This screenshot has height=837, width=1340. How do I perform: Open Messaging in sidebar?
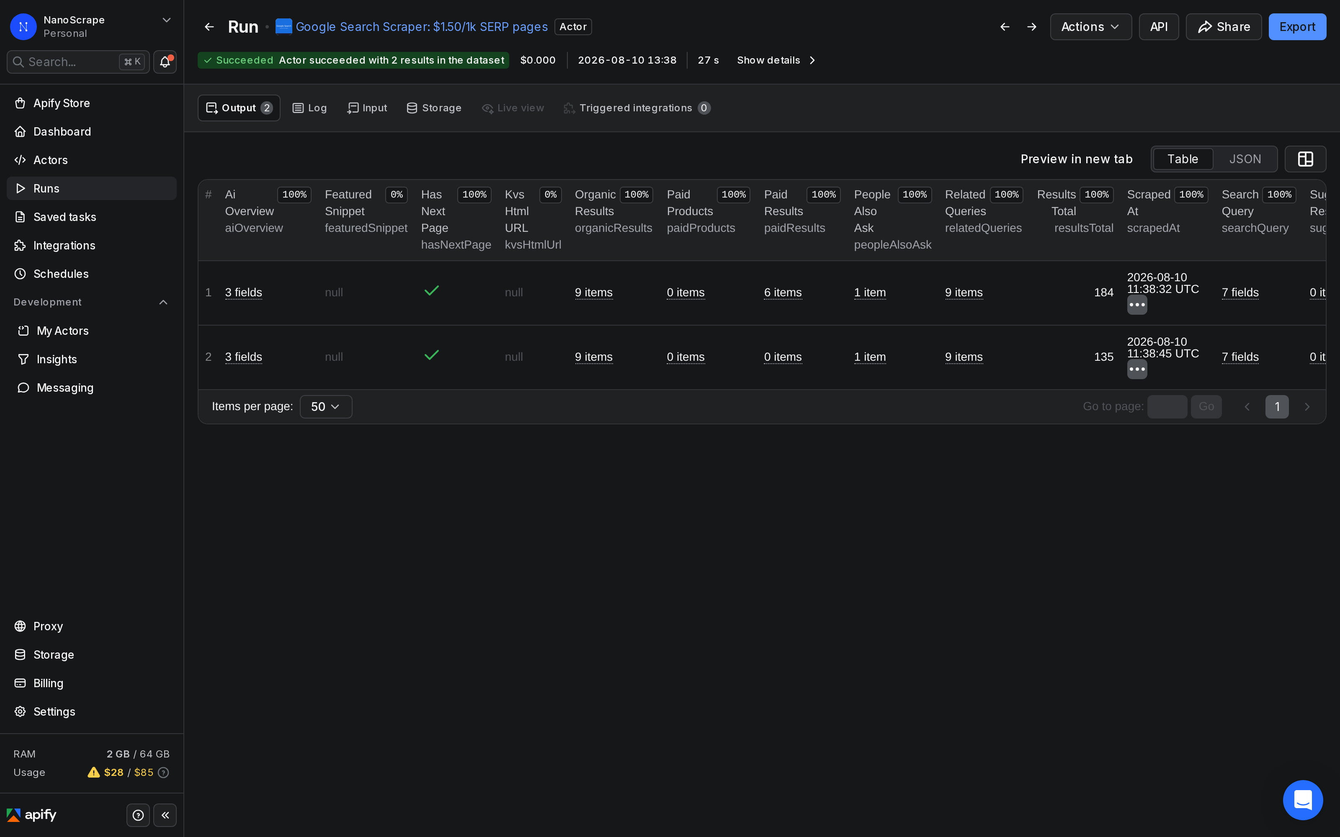91,388
